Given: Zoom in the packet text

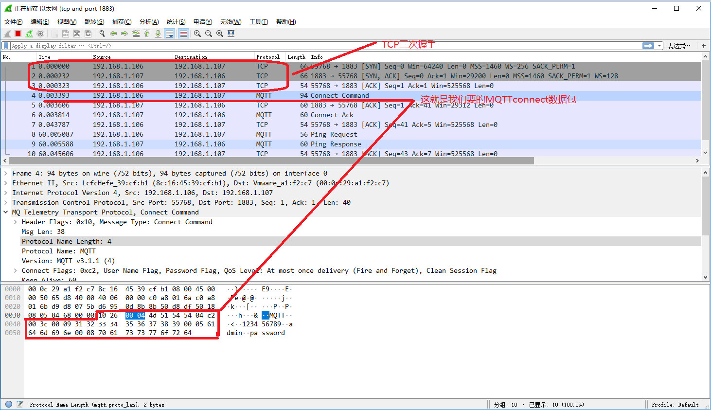Looking at the screenshot, I should point(197,34).
